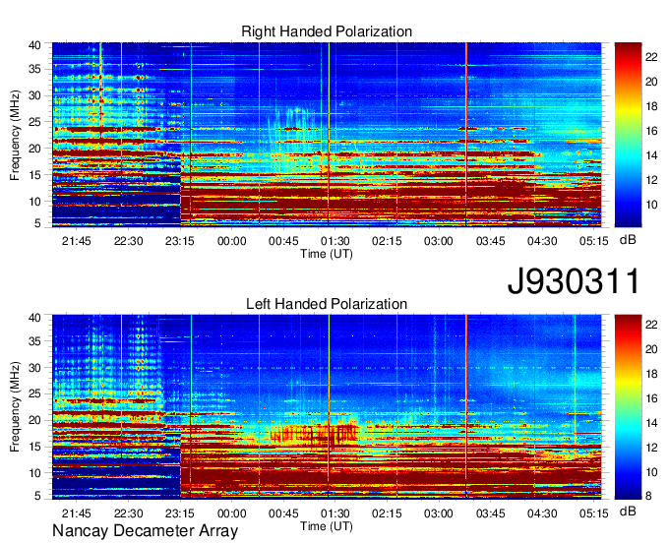Click the 04:30 time tick on the bottom plot
The image size is (669, 543).
tap(542, 513)
